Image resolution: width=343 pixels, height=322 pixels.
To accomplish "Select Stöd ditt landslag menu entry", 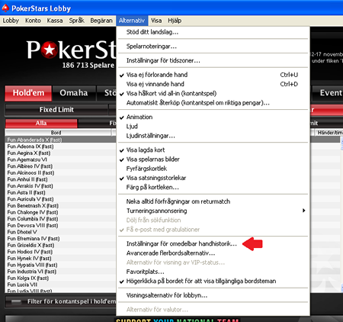I will pyautogui.click(x=213, y=32).
